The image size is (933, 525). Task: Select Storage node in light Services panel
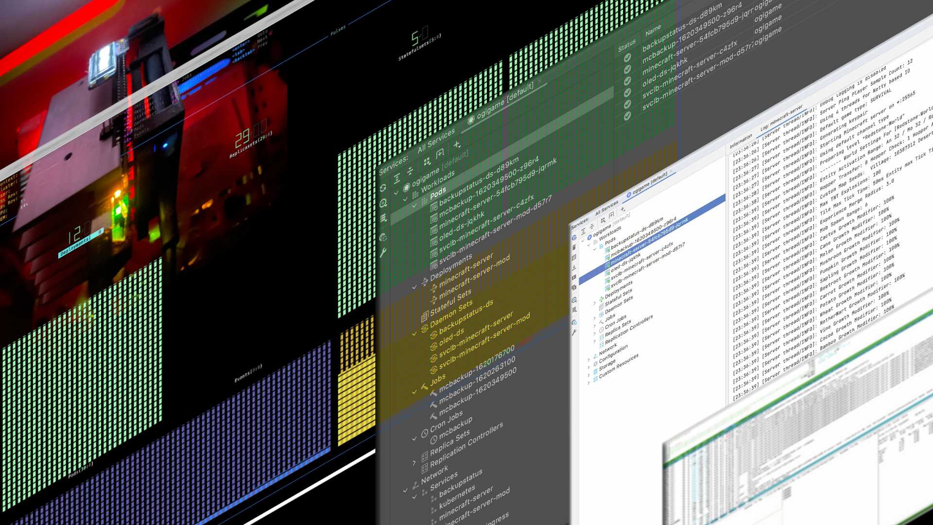click(607, 365)
